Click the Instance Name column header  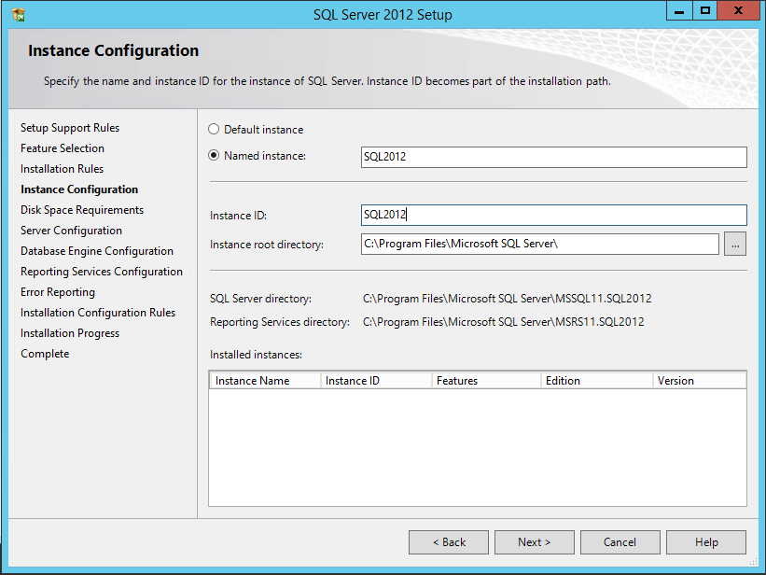pyautogui.click(x=265, y=381)
